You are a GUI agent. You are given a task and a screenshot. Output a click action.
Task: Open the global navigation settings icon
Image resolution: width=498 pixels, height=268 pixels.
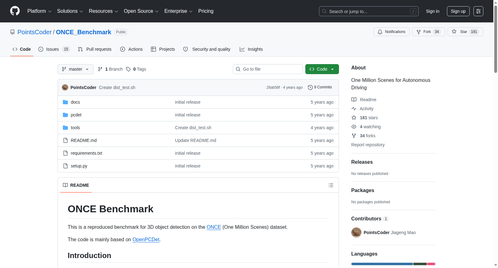(x=478, y=11)
